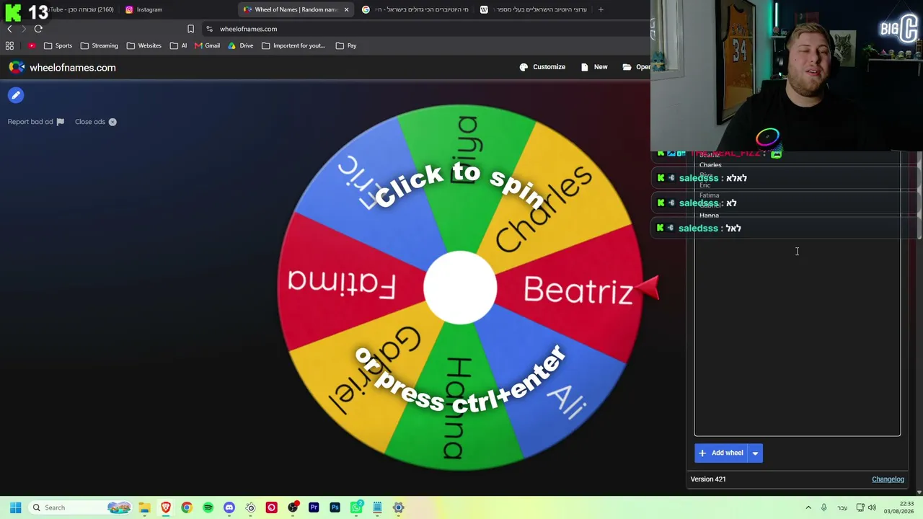Click the Add wheel button

(x=721, y=453)
